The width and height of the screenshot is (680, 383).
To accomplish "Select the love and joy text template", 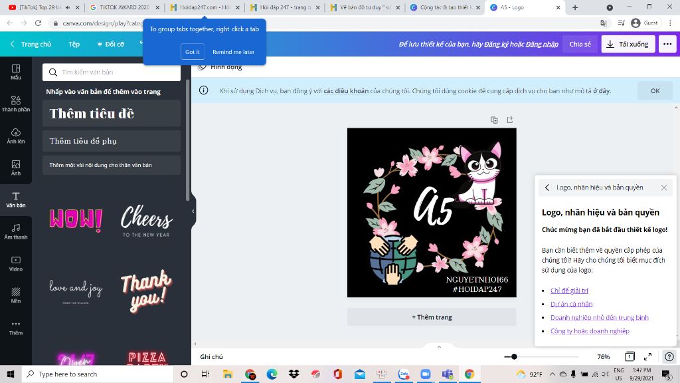I will click(76, 290).
